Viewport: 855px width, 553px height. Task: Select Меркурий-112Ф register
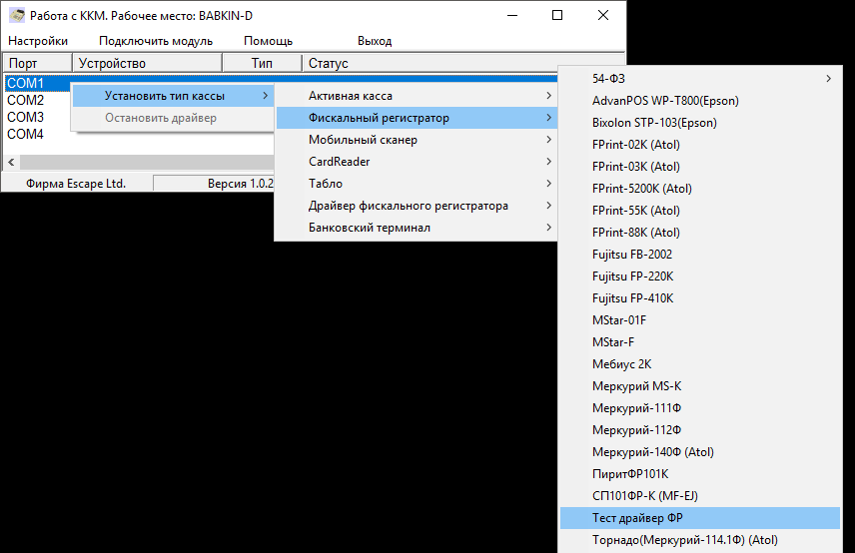click(700, 430)
